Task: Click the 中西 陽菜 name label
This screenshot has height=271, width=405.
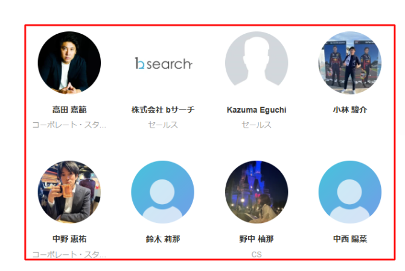Action: 350,239
